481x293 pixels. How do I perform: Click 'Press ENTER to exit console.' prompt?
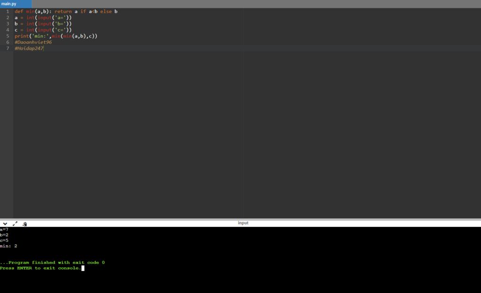pos(40,268)
